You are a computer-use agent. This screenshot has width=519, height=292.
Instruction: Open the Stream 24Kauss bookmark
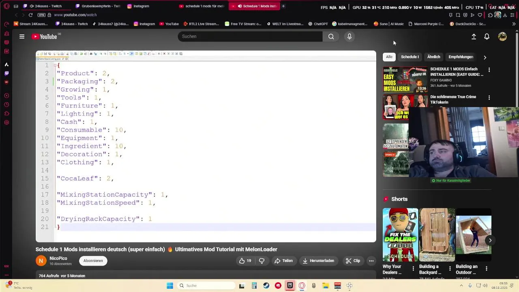pos(31,24)
